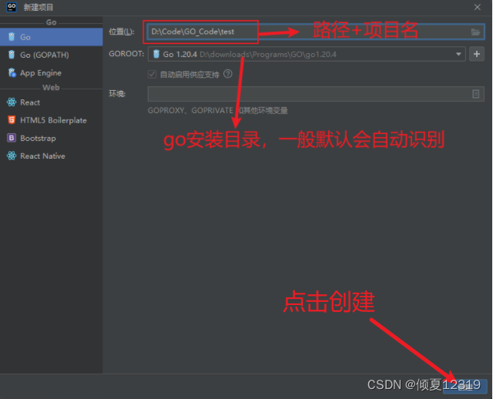493x399 pixels.
Task: Click the Go gopher icon in sidebar
Action: [12, 37]
